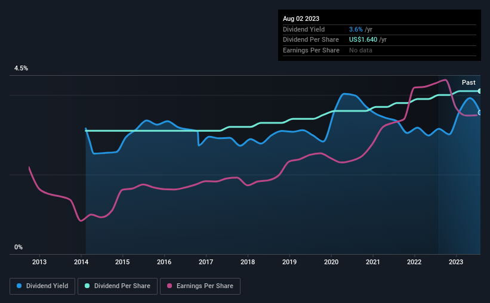Viewport: 490px width, 303px height.
Task: Click the 2013 year label on the x-axis
Action: pyautogui.click(x=39, y=262)
